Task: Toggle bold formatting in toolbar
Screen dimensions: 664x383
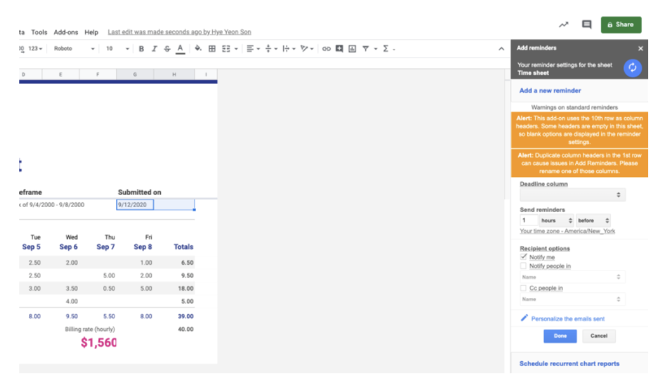Action: [142, 49]
